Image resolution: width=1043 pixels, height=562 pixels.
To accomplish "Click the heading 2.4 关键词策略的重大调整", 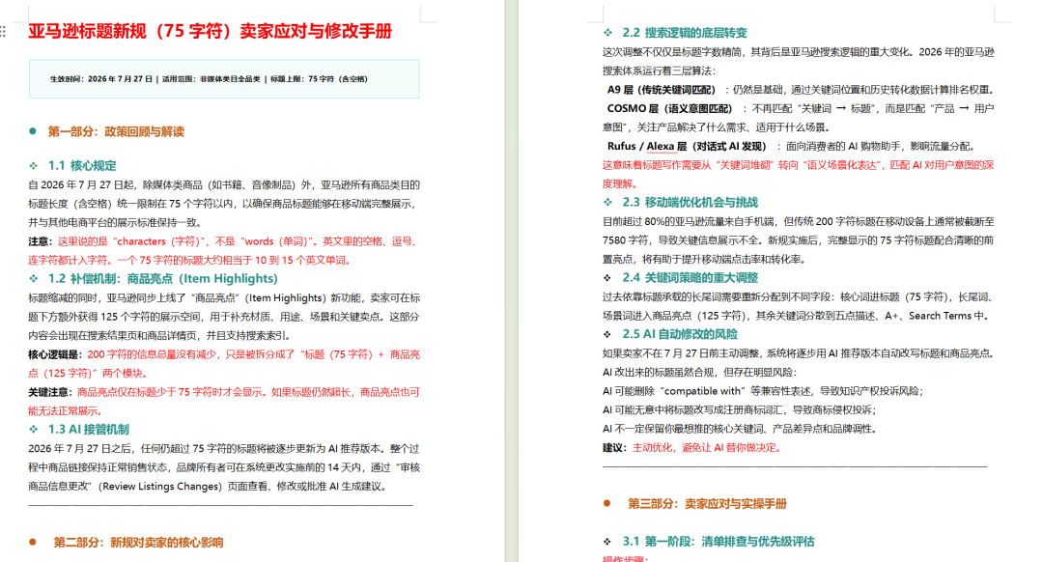I will [690, 277].
